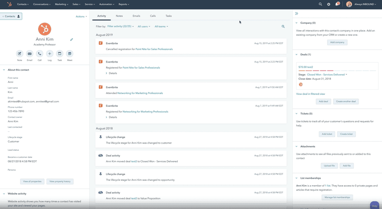Open the notifications bell
Image resolution: width=382 pixels, height=209 pixels.
click(x=337, y=4)
